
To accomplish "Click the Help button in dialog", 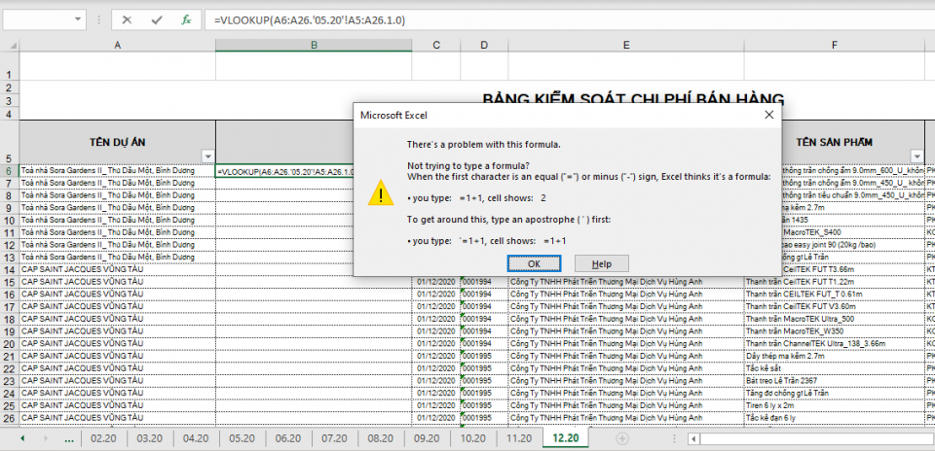I will pos(601,263).
